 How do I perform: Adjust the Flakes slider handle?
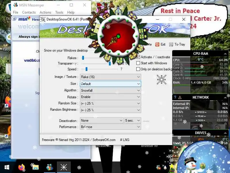[x=83, y=58]
